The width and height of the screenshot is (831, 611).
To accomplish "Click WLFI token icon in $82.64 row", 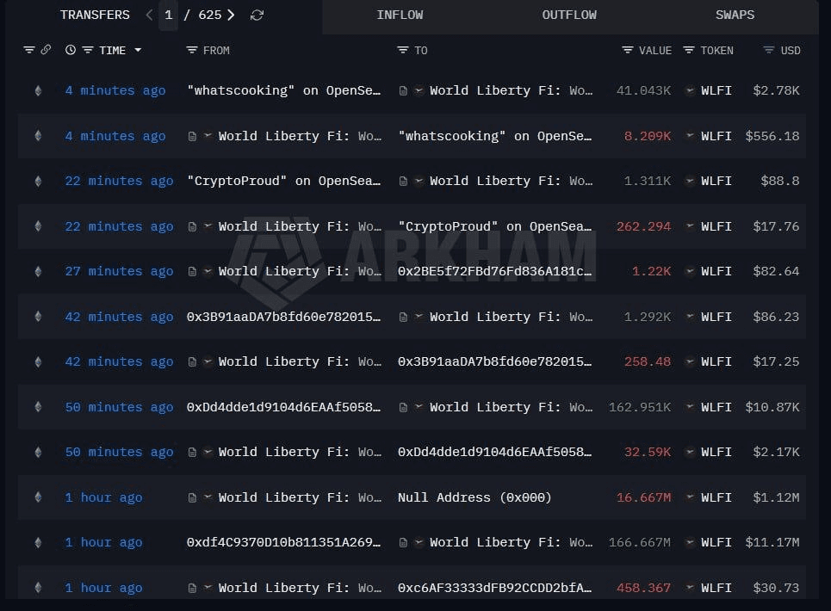I will click(690, 271).
